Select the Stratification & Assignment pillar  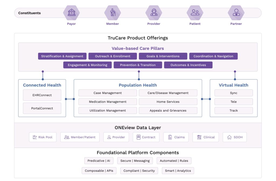62,56
